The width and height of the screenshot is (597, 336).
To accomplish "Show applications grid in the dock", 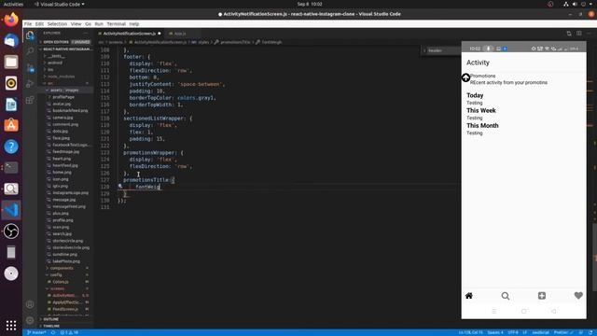I will [11, 325].
